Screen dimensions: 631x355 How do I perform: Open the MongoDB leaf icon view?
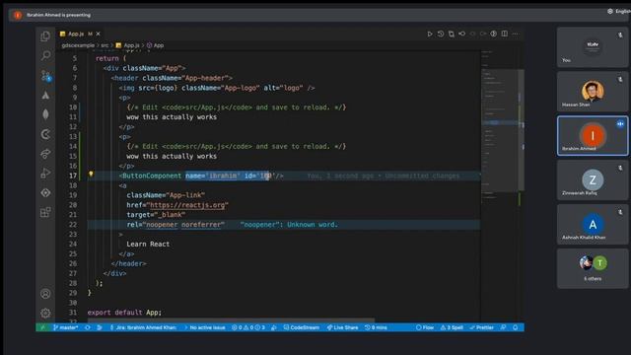pyautogui.click(x=45, y=114)
